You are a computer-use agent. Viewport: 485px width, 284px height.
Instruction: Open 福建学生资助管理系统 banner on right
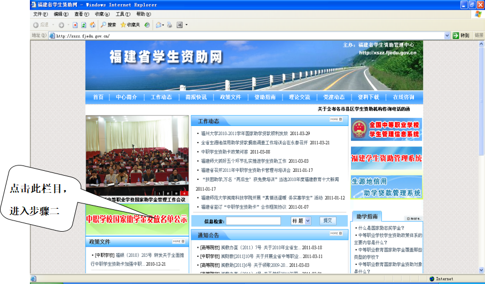pyautogui.click(x=386, y=158)
